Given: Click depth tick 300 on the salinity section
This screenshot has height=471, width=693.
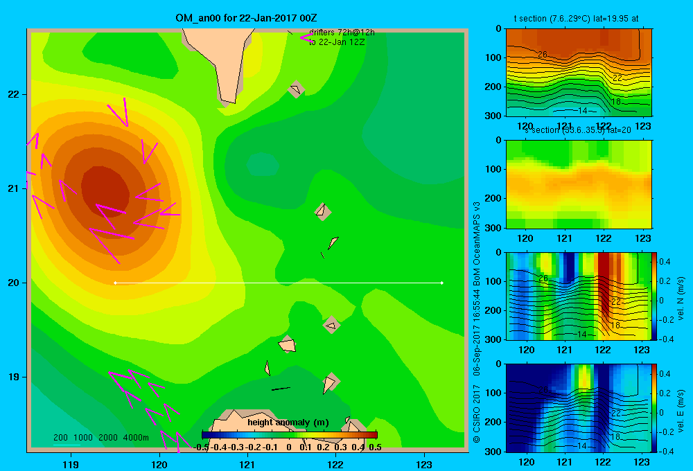Looking at the screenshot, I should pyautogui.click(x=495, y=228).
